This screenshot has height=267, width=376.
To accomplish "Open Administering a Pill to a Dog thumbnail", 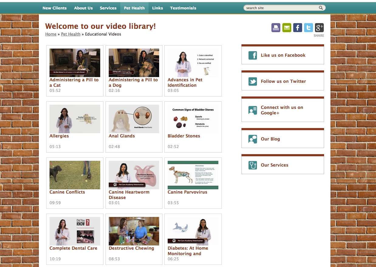I will [x=134, y=63].
